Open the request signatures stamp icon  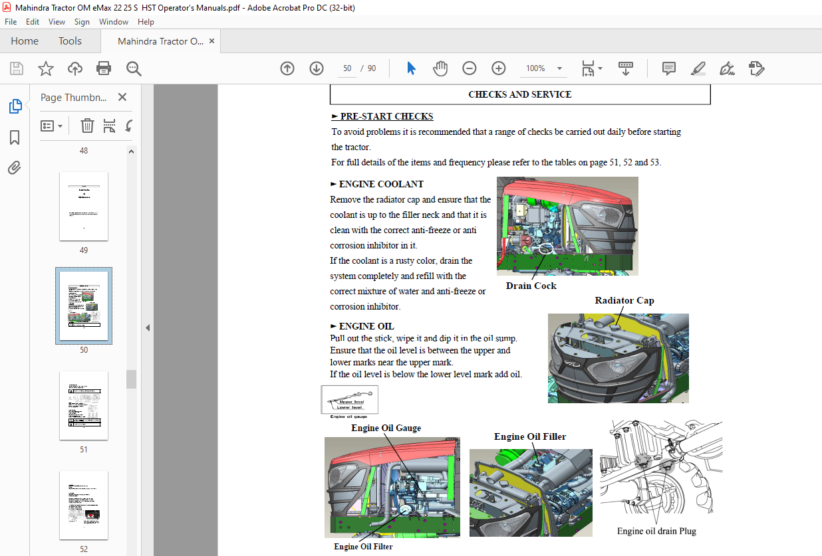pos(756,68)
